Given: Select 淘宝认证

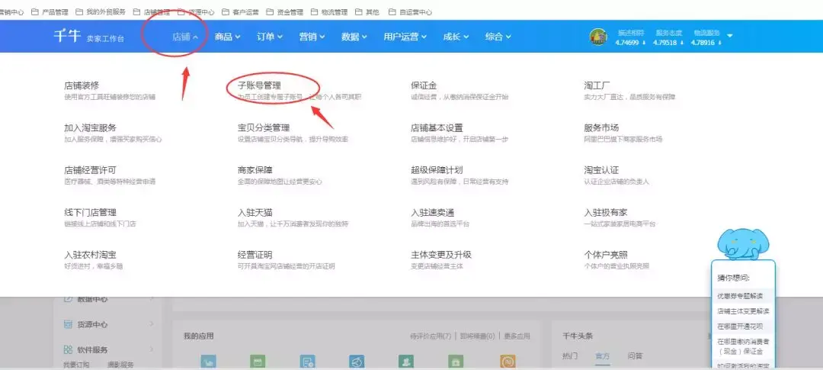Looking at the screenshot, I should [601, 170].
